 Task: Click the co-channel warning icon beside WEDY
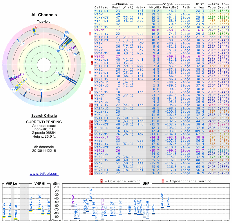(92, 89)
